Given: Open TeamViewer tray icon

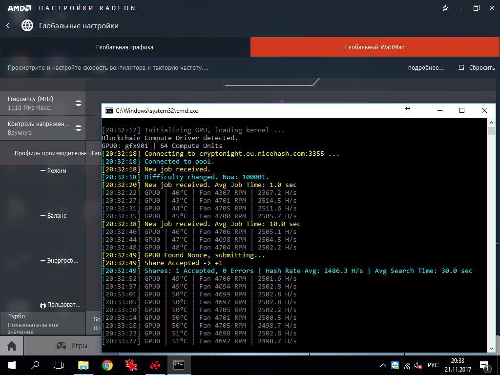Looking at the screenshot, I should [x=395, y=365].
